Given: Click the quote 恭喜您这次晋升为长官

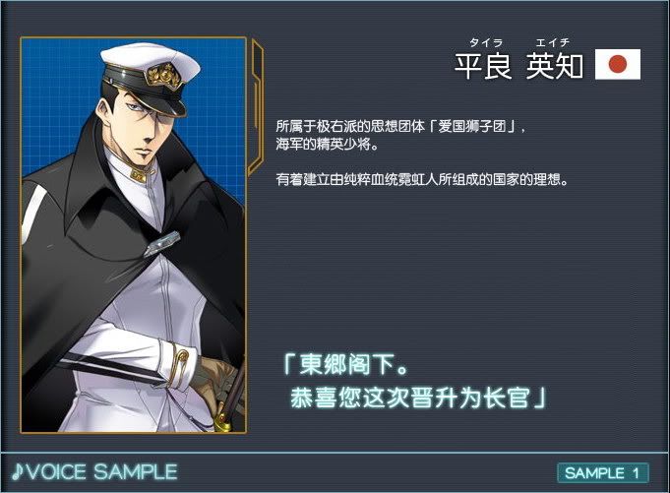Looking at the screenshot, I should [416, 398].
